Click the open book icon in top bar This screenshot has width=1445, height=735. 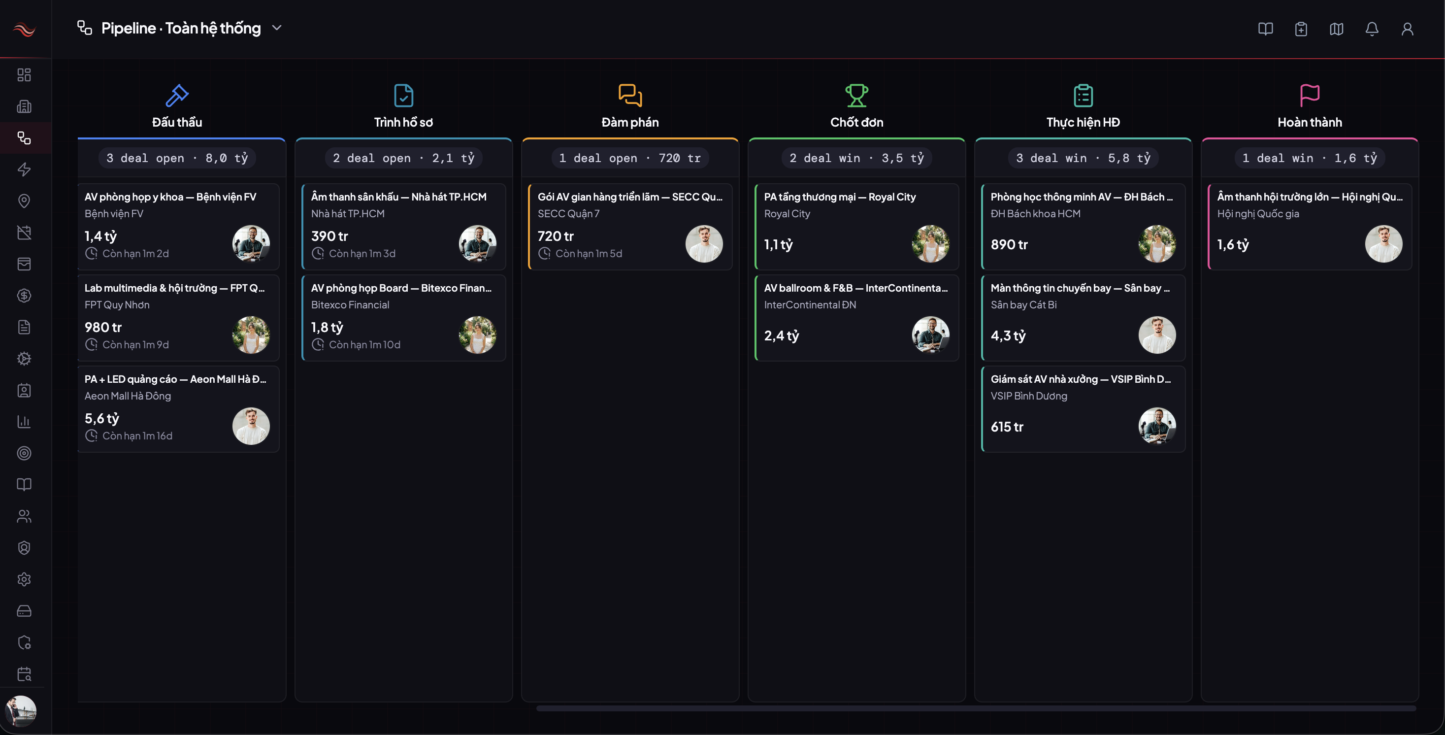[1266, 29]
